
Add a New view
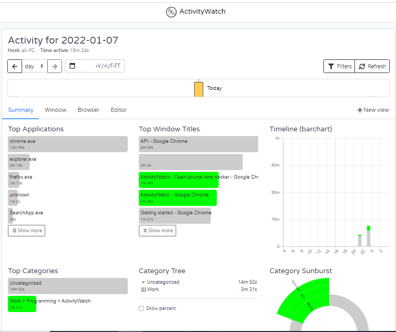373,110
